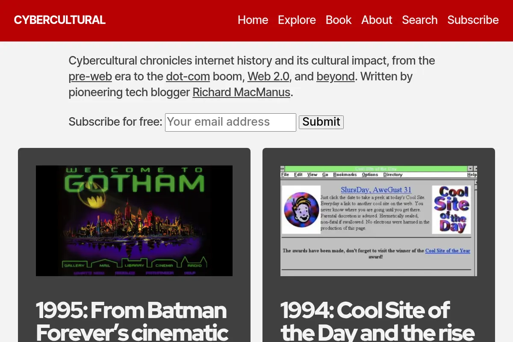
Task: Click Subscribe in the navigation bar
Action: pos(473,20)
